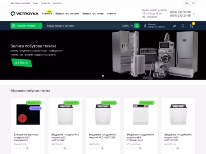The height and width of the screenshot is (154, 206).
Task: Open the product comparison icon
Action: pos(175,26)
